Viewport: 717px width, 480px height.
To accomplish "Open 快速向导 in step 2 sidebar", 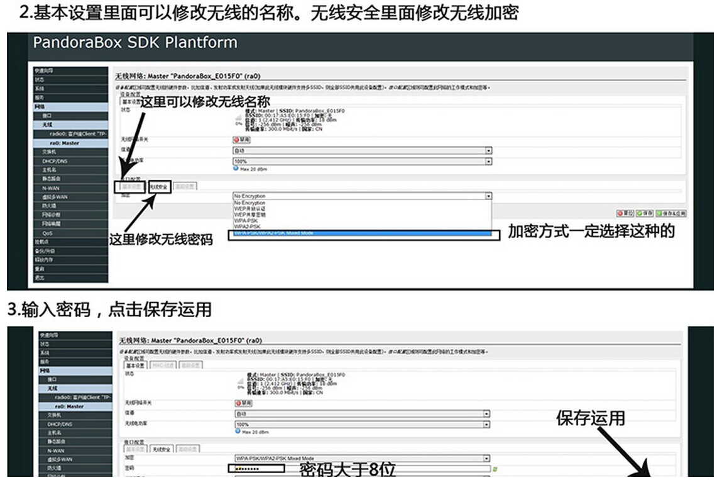I will pyautogui.click(x=70, y=70).
